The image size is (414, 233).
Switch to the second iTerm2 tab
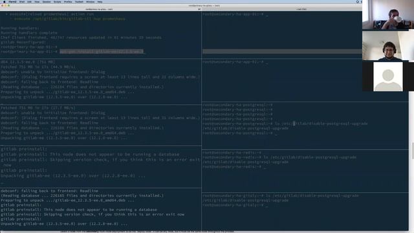tap(301, 9)
